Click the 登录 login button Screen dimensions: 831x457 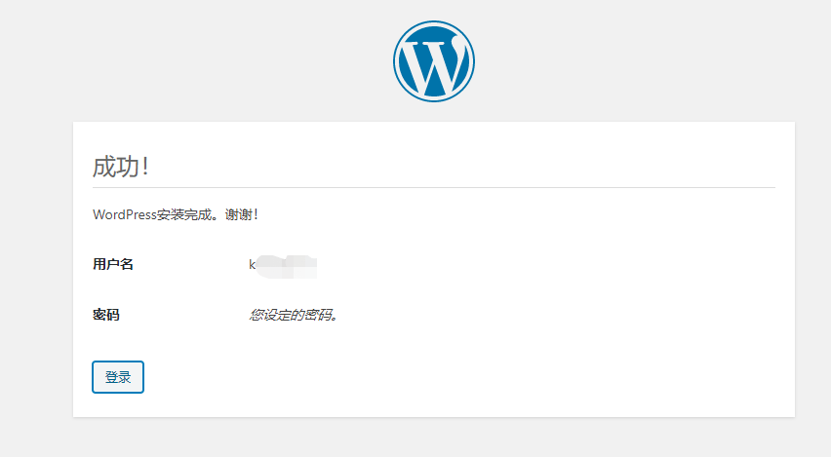tap(118, 377)
